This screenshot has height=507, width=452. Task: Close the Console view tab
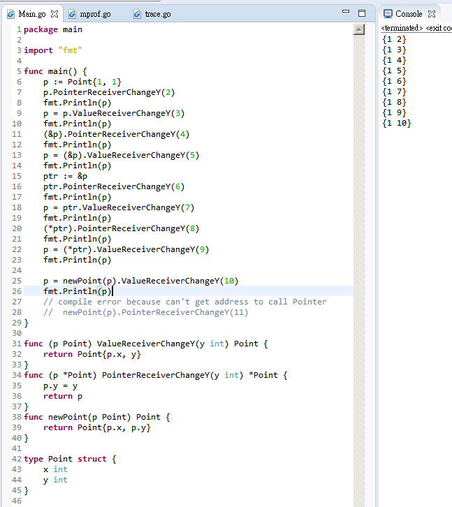pyautogui.click(x=432, y=14)
